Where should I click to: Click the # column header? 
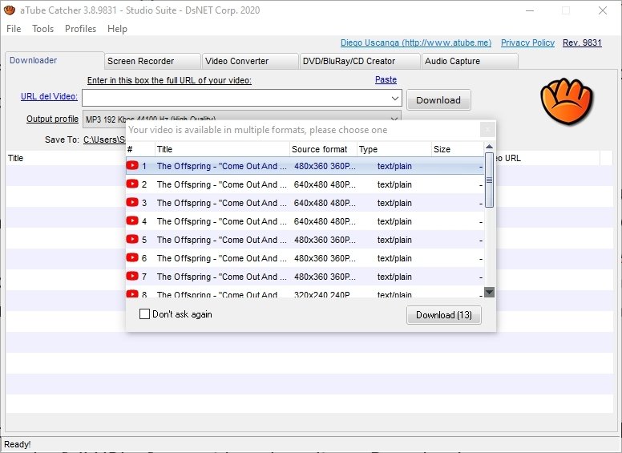coord(140,149)
